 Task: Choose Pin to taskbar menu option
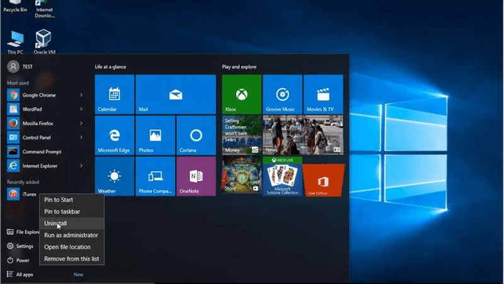tap(62, 211)
